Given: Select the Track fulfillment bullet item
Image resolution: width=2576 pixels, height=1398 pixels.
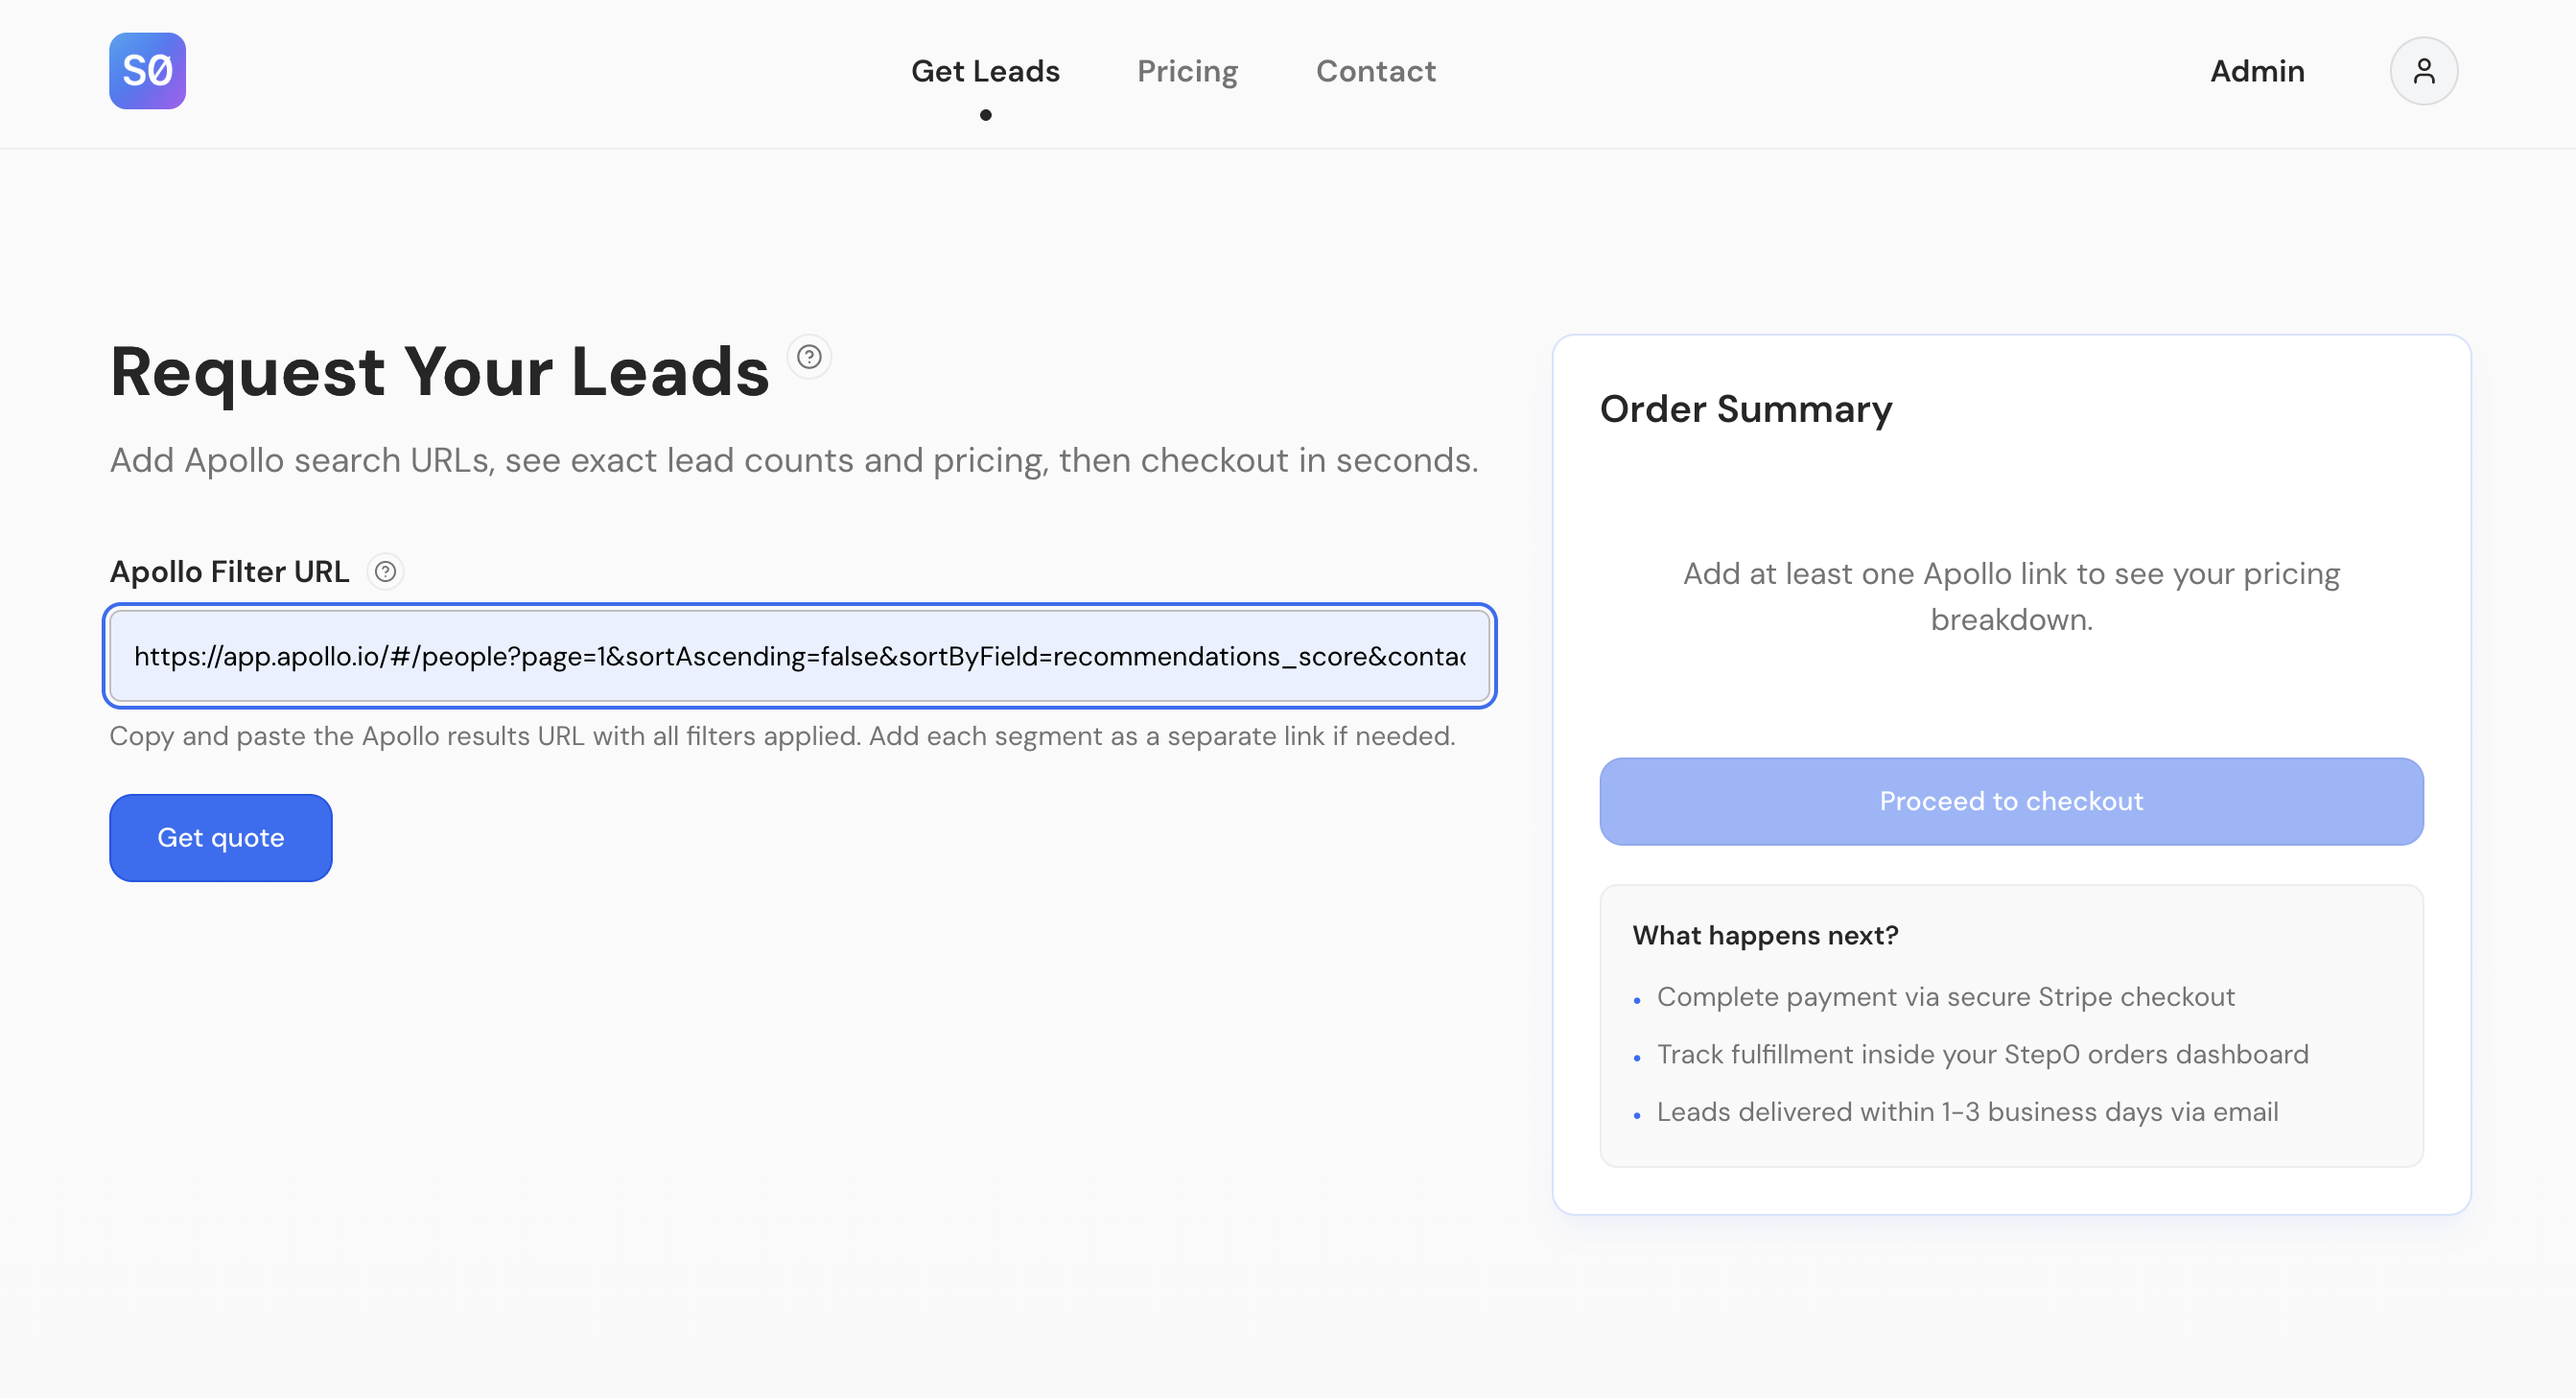Looking at the screenshot, I should pos(1982,1054).
